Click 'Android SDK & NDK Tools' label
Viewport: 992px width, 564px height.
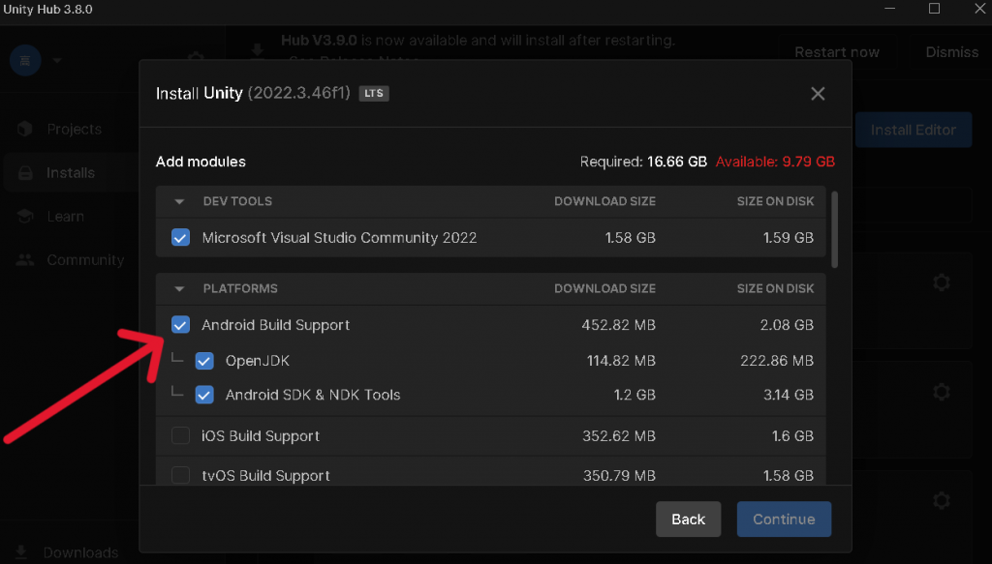313,395
